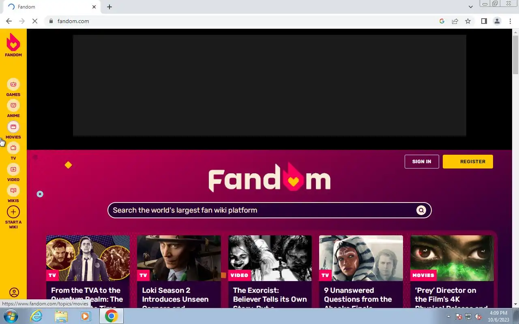Open the Movies section icon
Image resolution: width=519 pixels, height=324 pixels.
point(13,127)
